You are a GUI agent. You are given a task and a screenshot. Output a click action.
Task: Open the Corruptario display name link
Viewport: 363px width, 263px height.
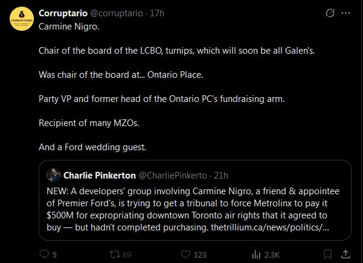pyautogui.click(x=62, y=13)
